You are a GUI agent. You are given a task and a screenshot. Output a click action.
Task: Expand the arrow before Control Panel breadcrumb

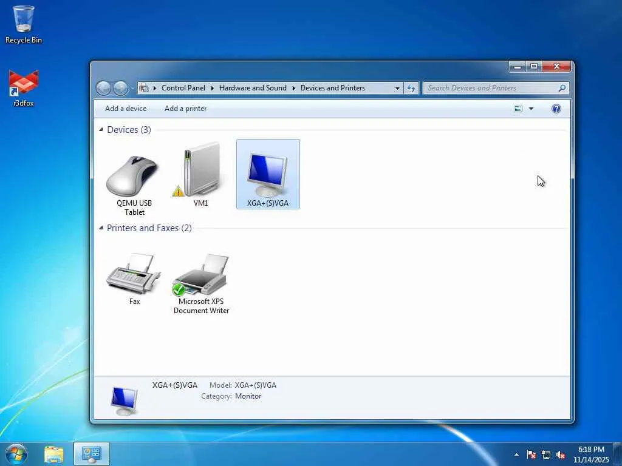pos(155,88)
